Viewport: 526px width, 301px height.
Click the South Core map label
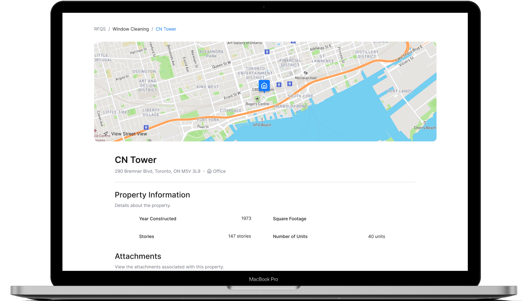point(300,96)
